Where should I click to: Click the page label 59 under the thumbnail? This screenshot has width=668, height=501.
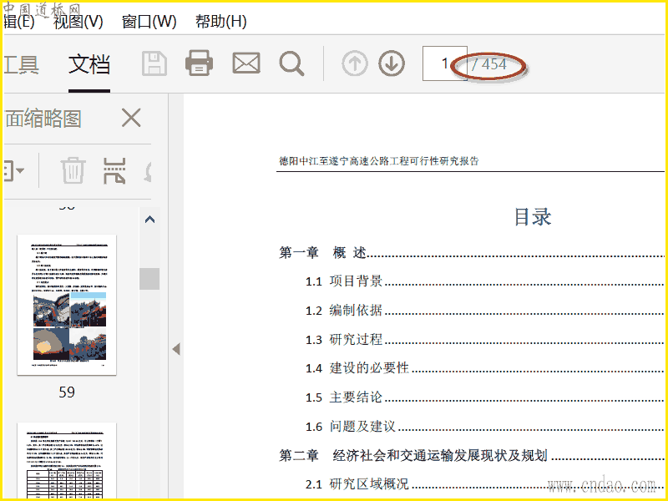click(67, 392)
